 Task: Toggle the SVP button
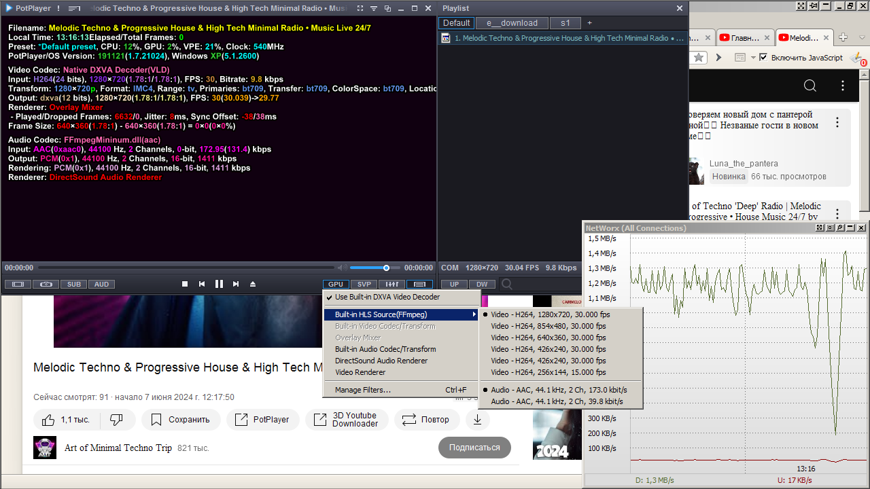click(x=364, y=285)
